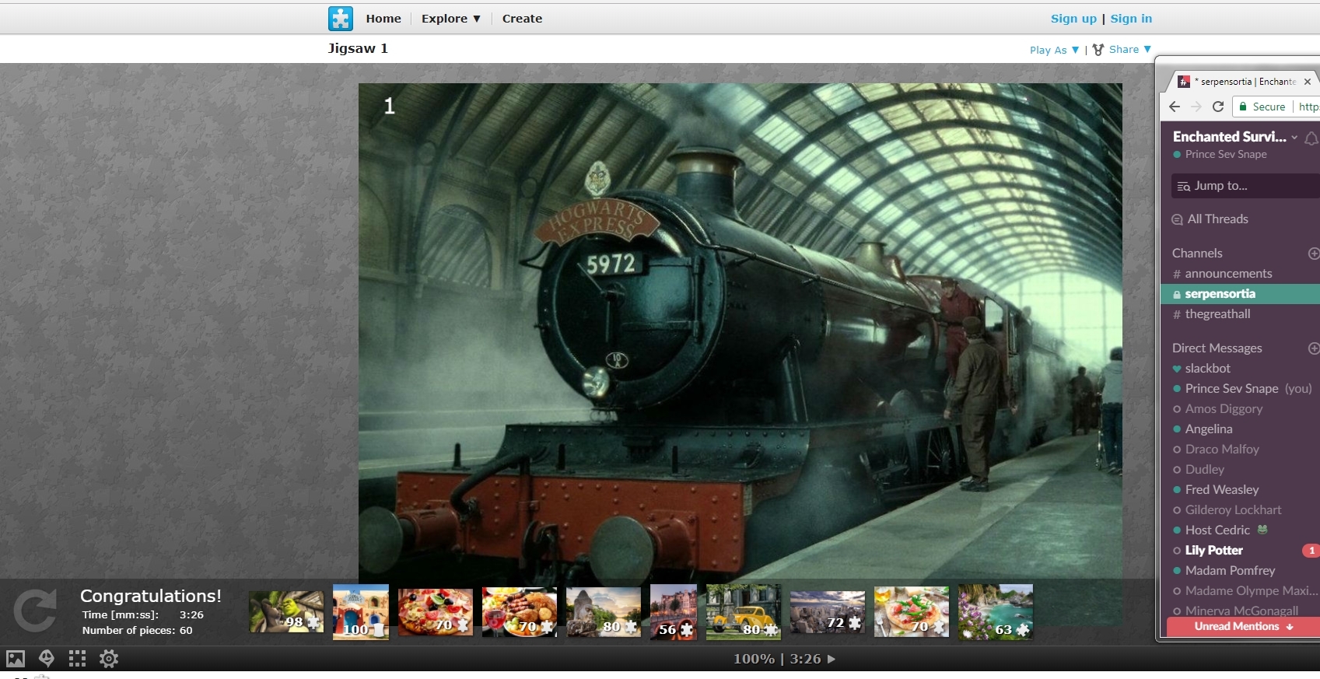Open the yellow car puzzle thumbnail
The image size is (1320, 679).
(744, 612)
